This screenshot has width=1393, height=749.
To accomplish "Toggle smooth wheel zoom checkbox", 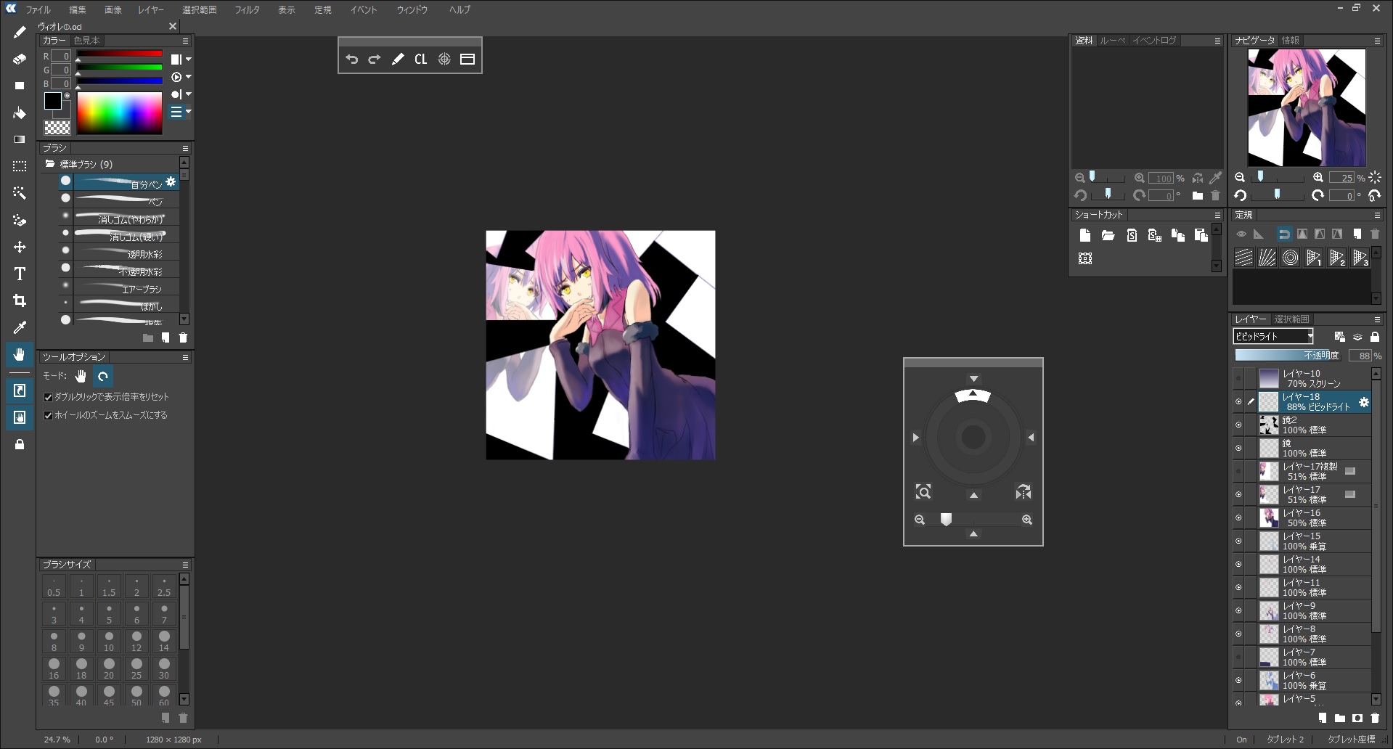I will pos(49,415).
